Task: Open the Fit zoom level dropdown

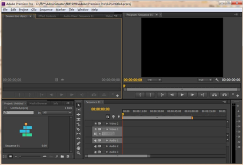Action: [154, 80]
